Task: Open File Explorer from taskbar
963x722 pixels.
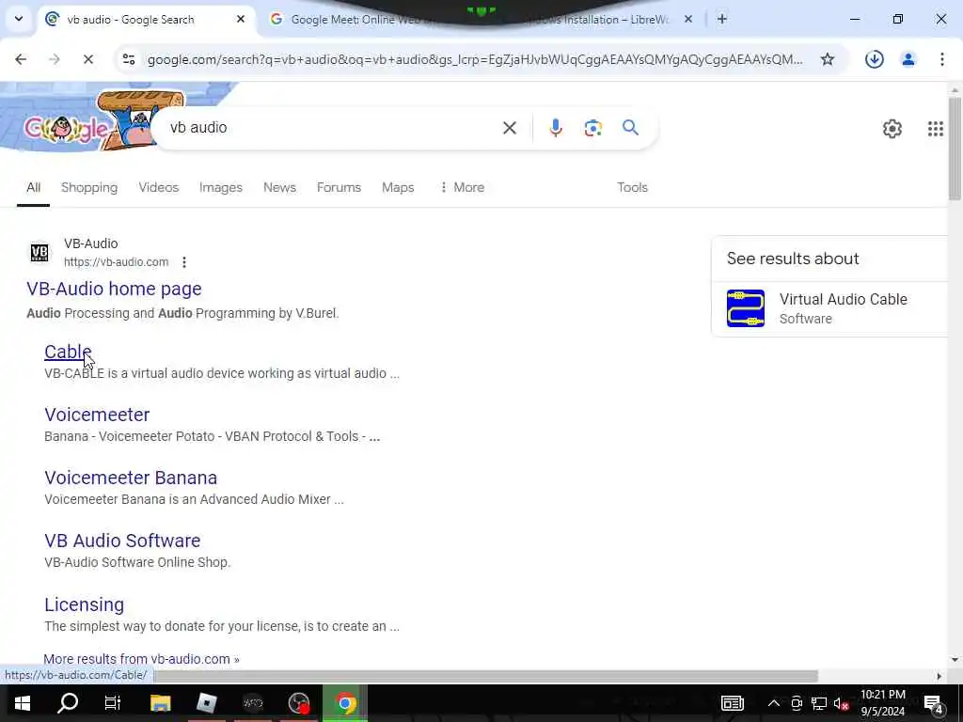Action: (x=160, y=703)
